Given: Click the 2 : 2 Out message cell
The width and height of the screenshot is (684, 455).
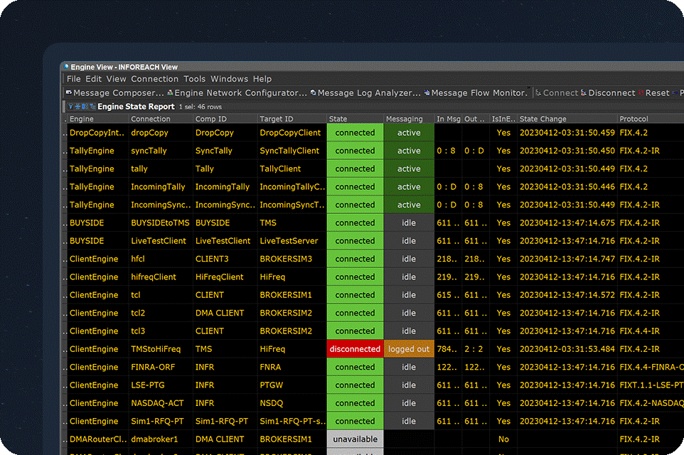Looking at the screenshot, I should [476, 349].
